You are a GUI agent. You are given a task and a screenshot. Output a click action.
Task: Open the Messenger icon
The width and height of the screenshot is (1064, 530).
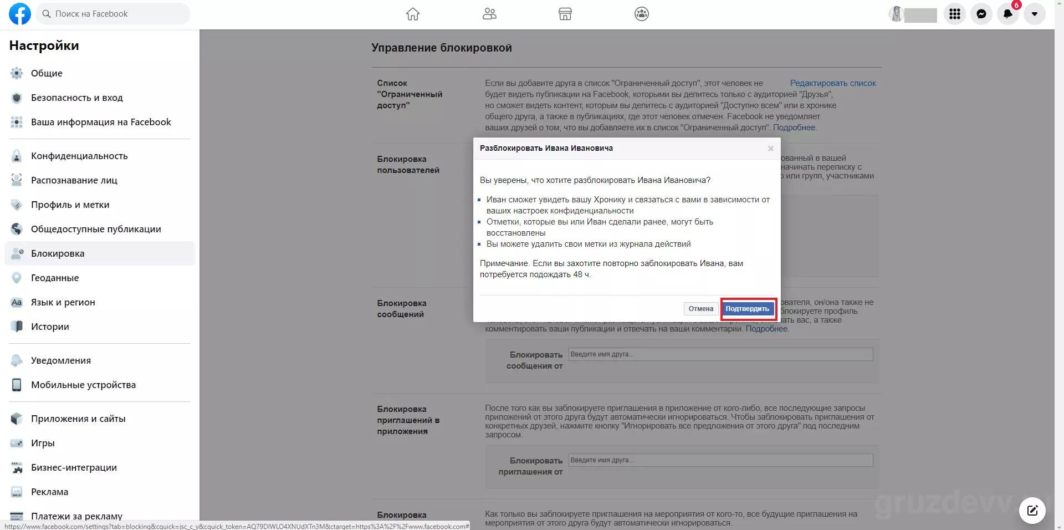tap(981, 14)
